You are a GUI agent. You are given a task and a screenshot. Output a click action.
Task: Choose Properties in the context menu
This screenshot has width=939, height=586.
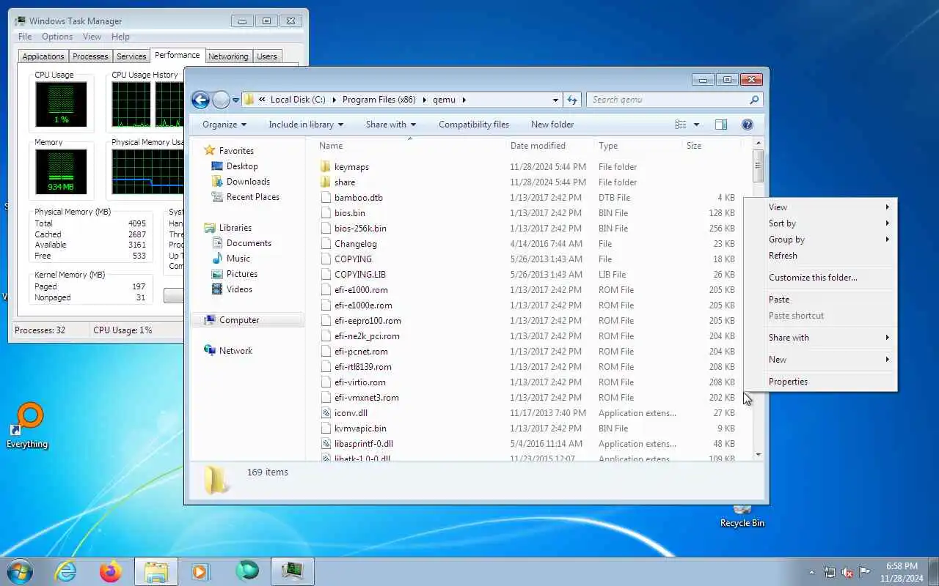pos(821,382)
